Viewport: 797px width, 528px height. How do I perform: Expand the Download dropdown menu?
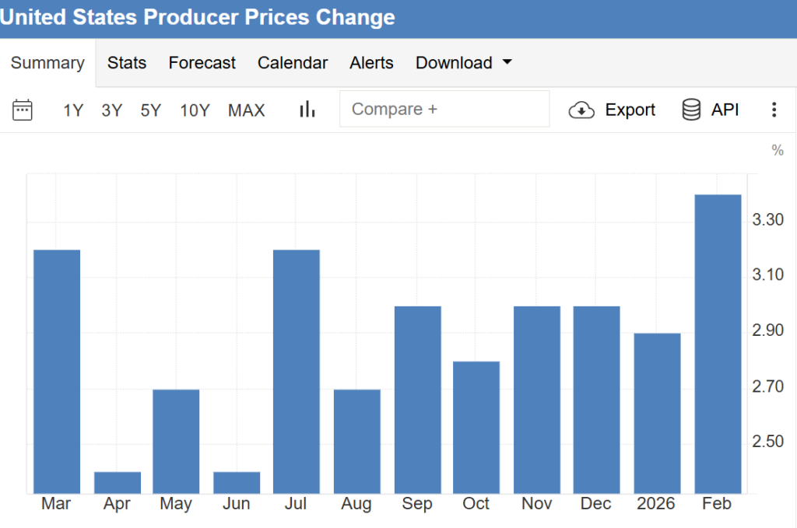pos(454,63)
